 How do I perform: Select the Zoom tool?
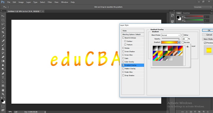pyautogui.click(x=3, y=94)
